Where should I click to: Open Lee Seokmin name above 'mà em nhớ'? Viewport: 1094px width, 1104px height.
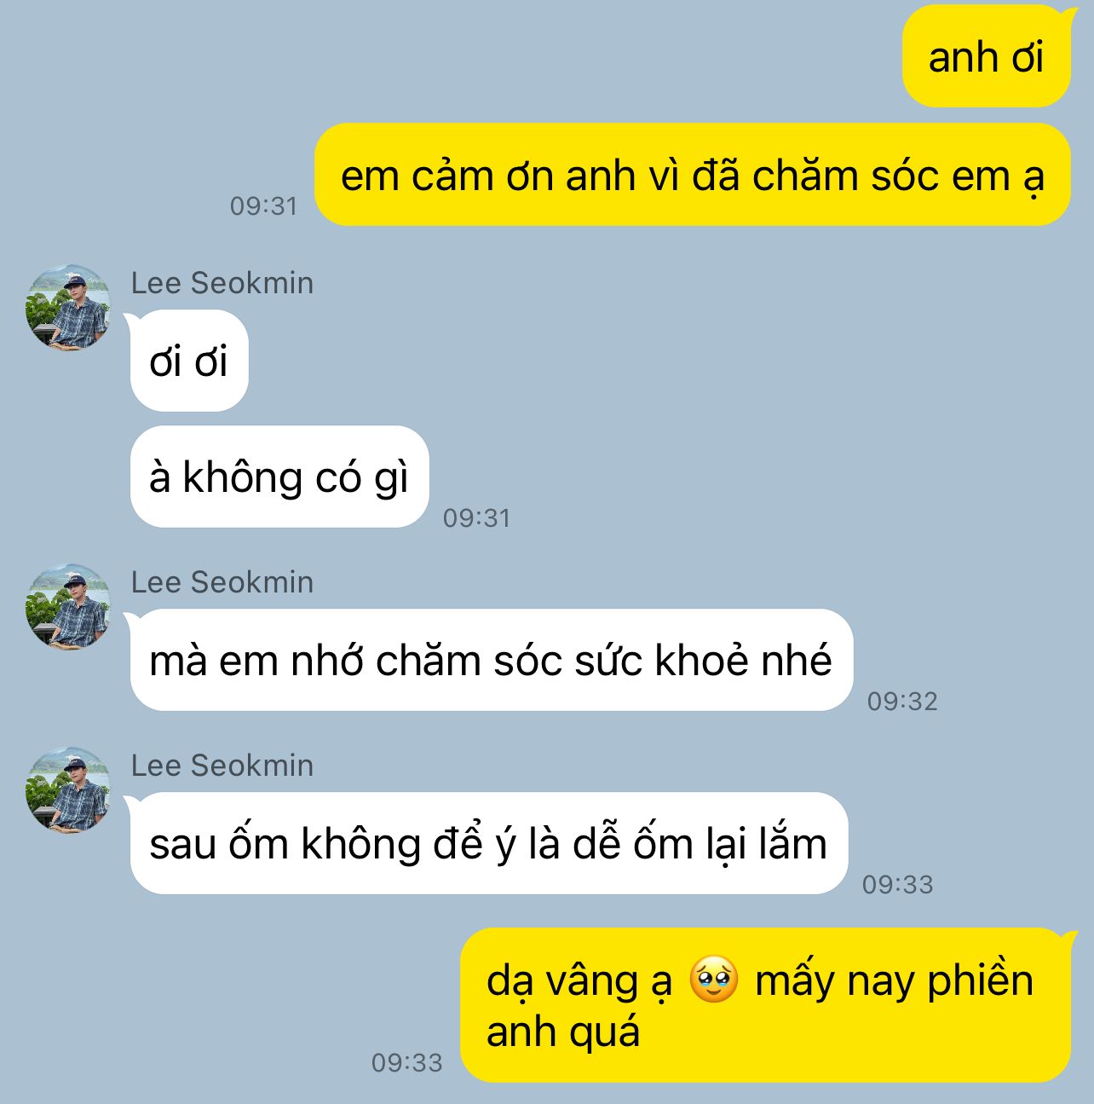click(222, 582)
